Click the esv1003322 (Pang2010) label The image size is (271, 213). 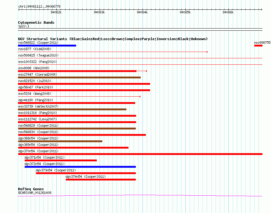pos(37,62)
